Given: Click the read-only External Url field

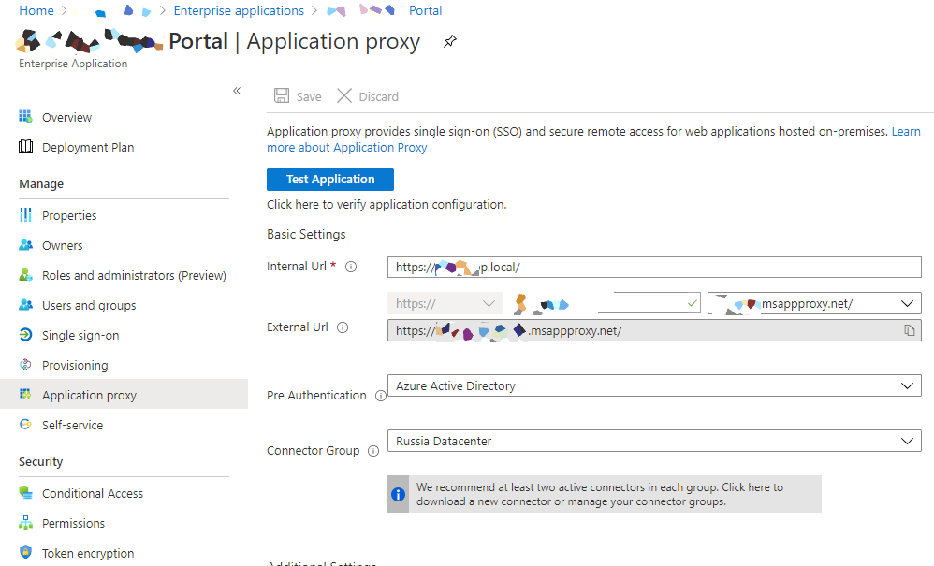Looking at the screenshot, I should [x=654, y=330].
